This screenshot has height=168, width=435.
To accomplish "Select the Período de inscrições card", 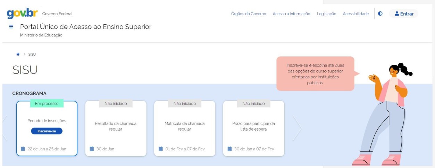I will (x=47, y=128).
